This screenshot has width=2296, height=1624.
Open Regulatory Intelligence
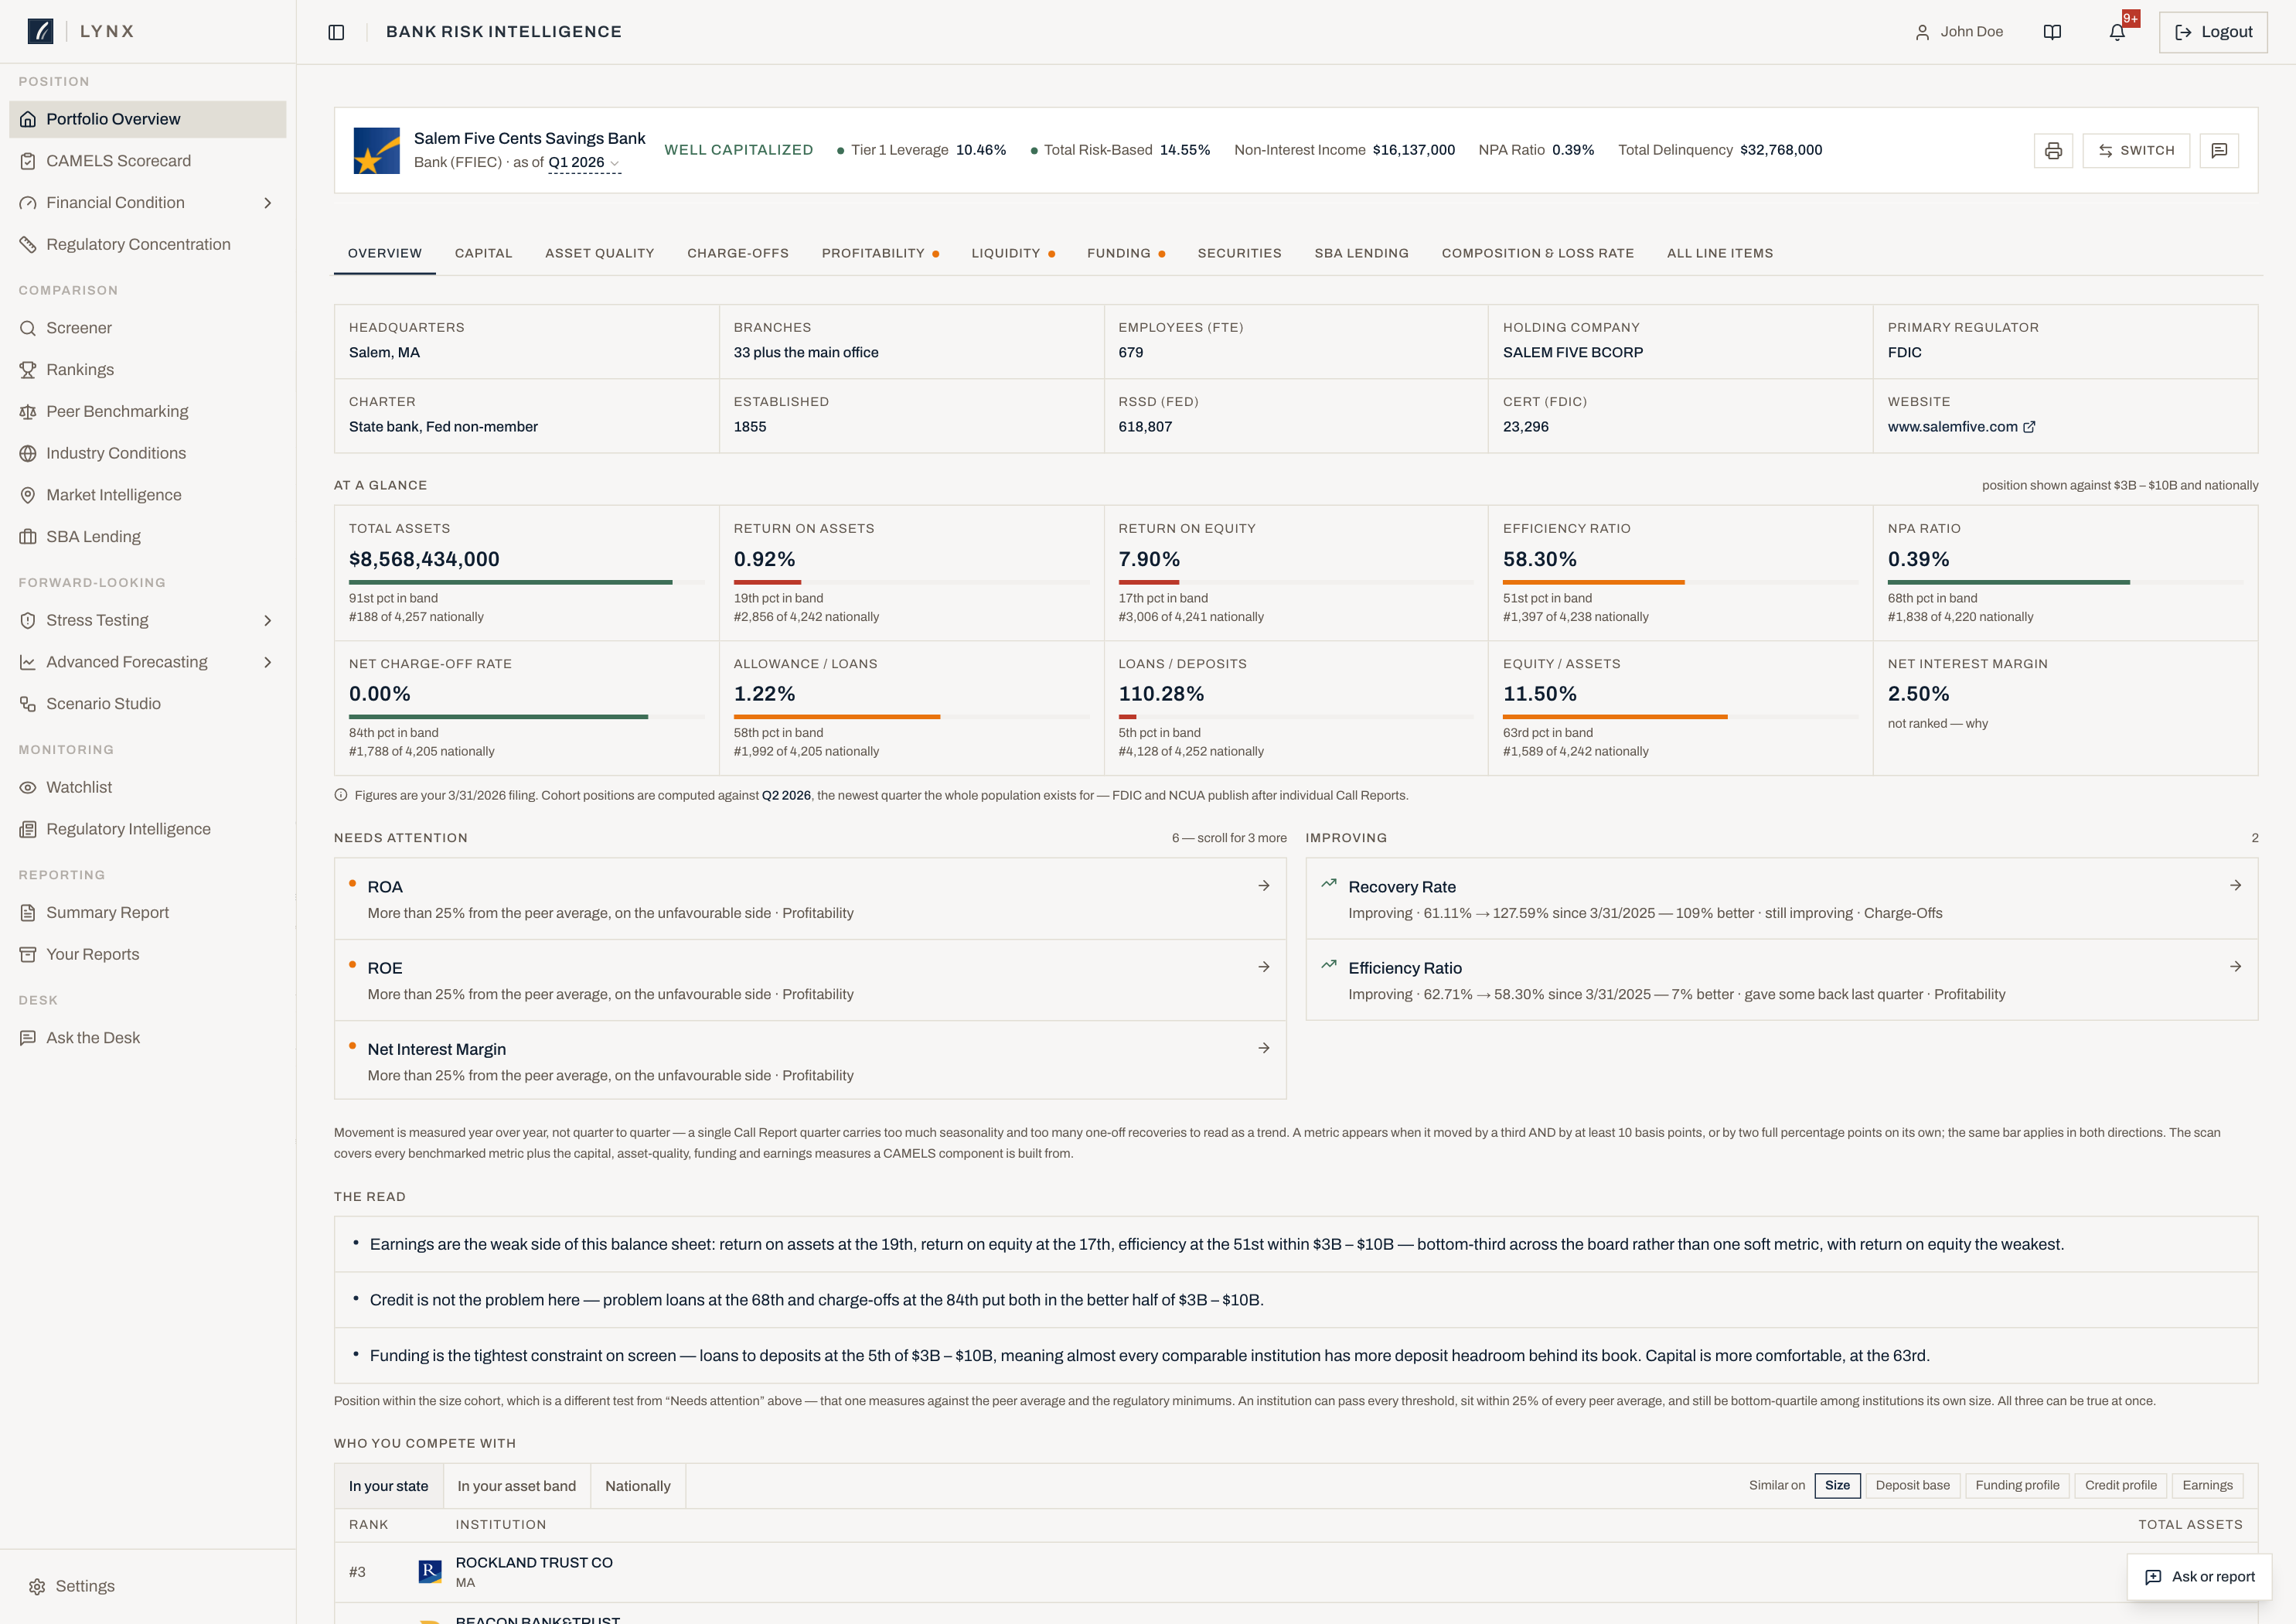pyautogui.click(x=148, y=828)
